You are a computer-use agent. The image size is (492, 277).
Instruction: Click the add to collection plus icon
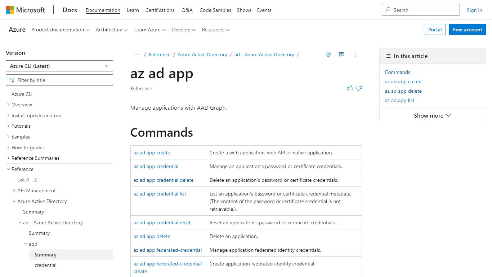tap(328, 54)
